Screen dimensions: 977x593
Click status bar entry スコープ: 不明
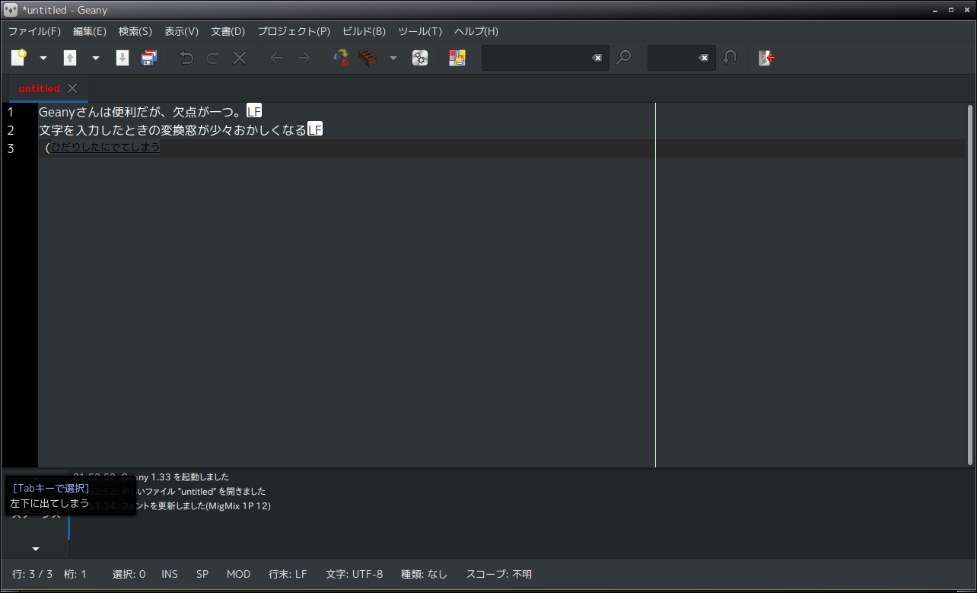point(499,574)
